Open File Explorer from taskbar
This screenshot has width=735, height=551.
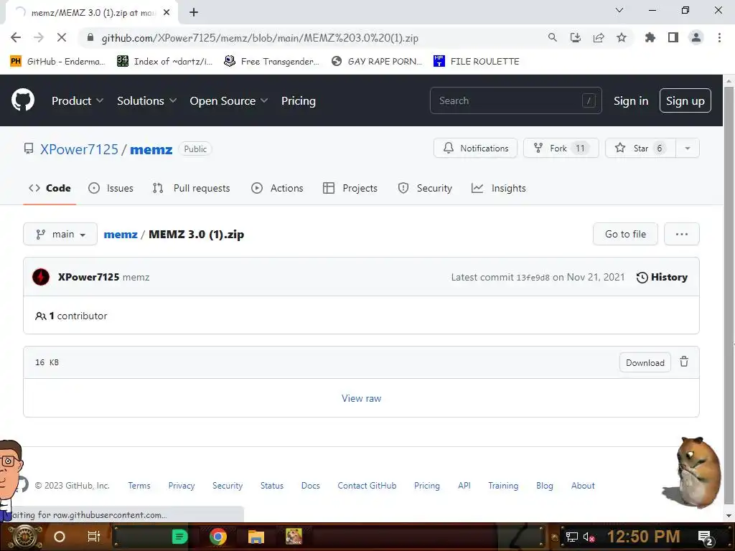pyautogui.click(x=256, y=537)
